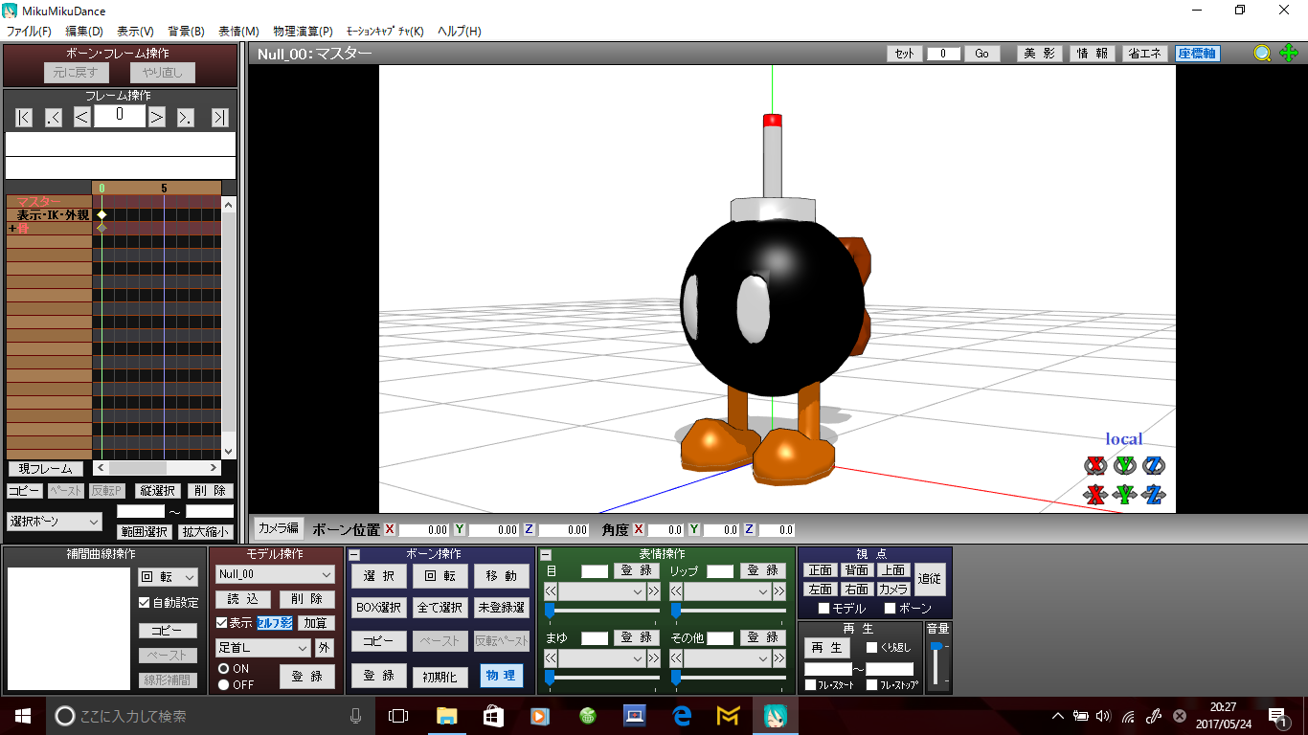Open the 編集(D) menu

click(84, 31)
